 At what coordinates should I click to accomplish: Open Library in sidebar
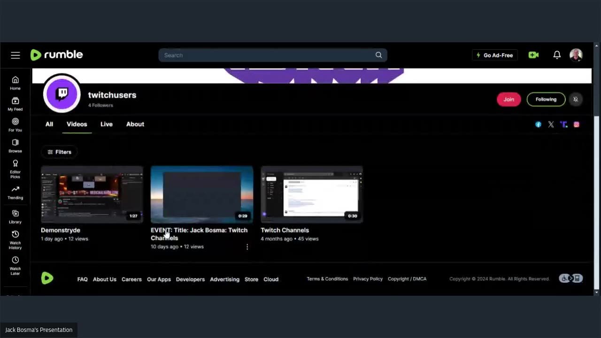15,217
